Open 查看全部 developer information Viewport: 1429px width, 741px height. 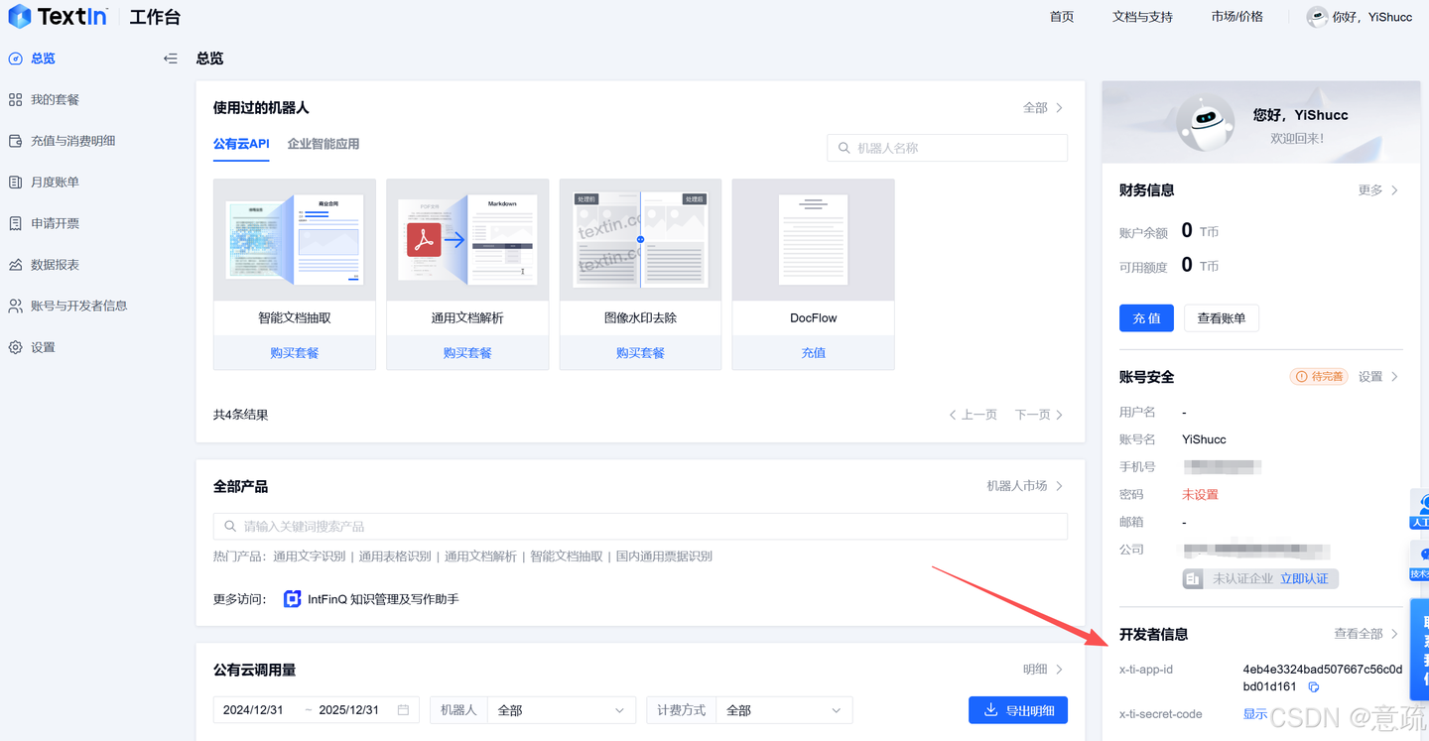click(1366, 634)
